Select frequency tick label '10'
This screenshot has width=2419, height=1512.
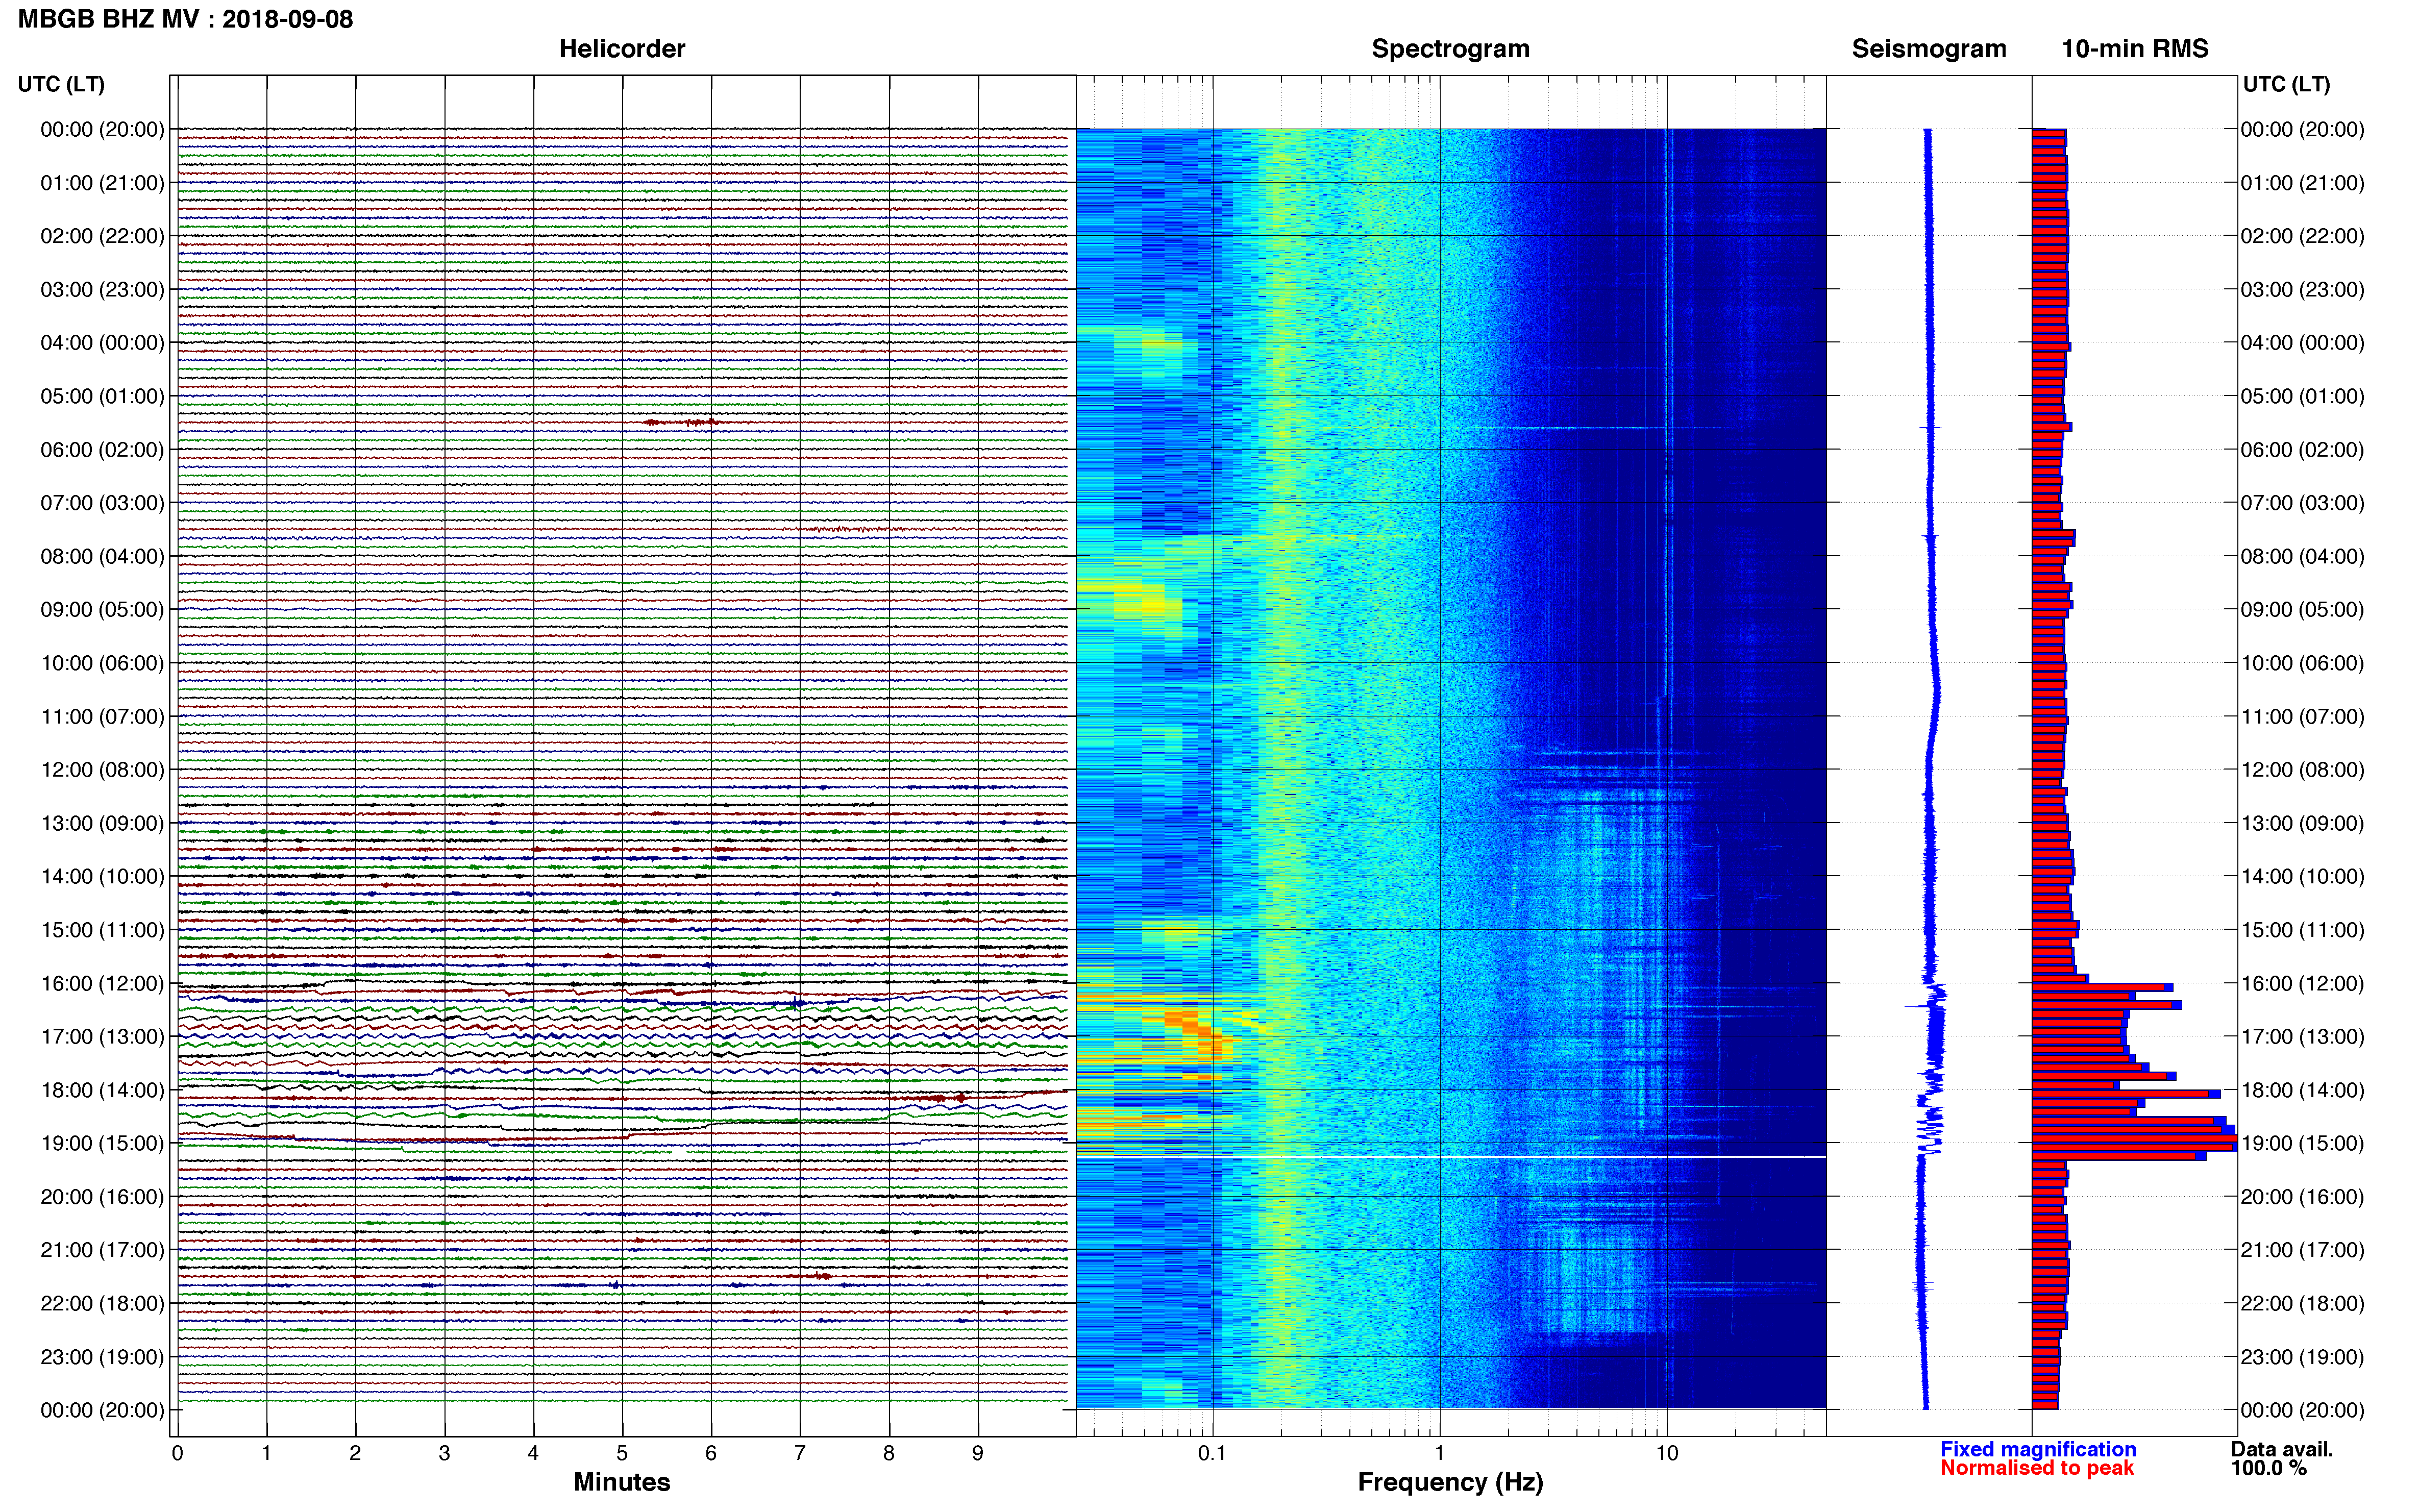(x=1666, y=1454)
